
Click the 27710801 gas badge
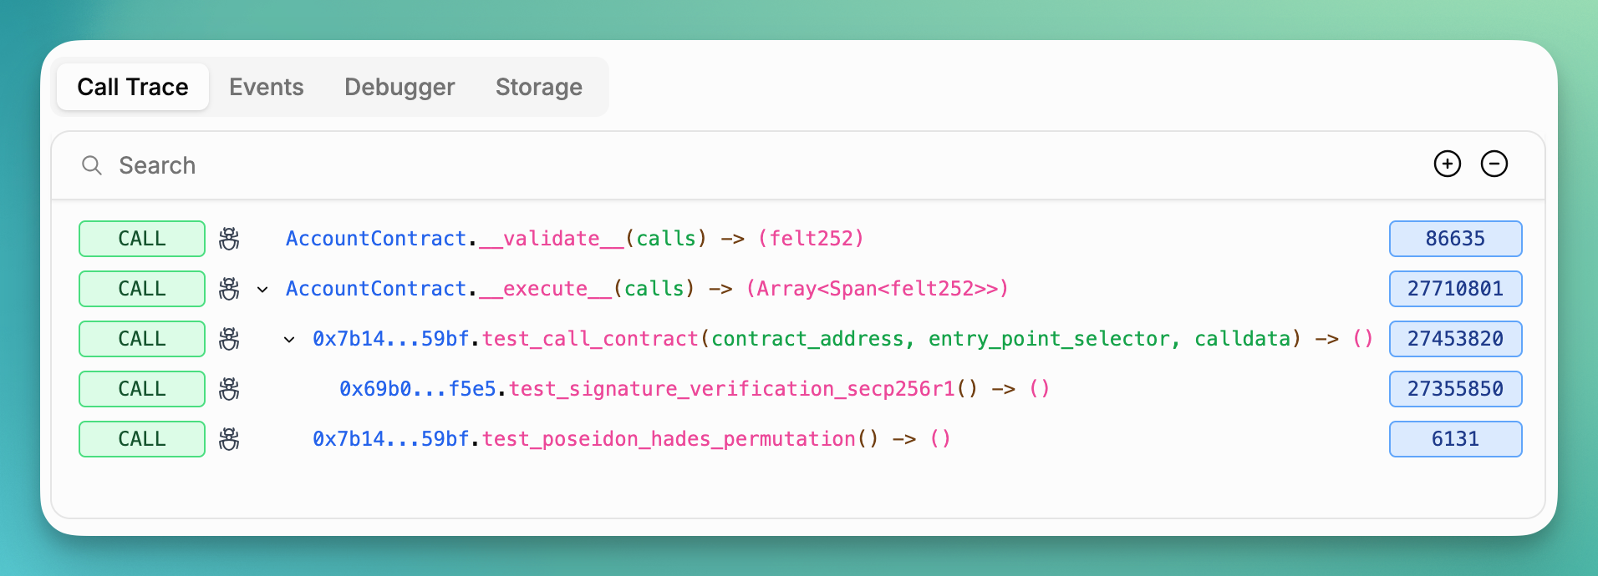click(1455, 289)
